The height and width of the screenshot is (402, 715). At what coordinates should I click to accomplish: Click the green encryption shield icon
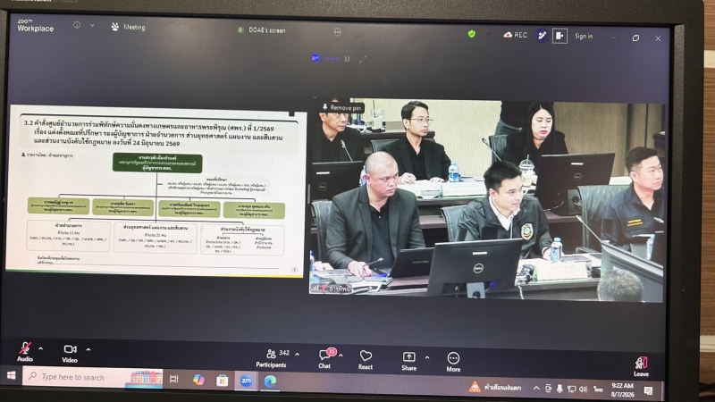tap(472, 34)
